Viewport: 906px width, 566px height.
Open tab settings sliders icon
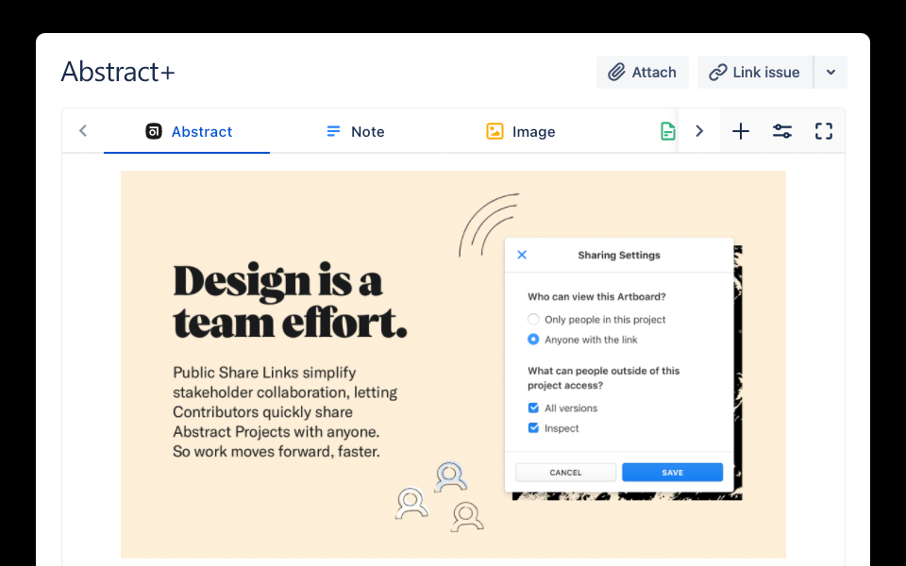point(782,131)
